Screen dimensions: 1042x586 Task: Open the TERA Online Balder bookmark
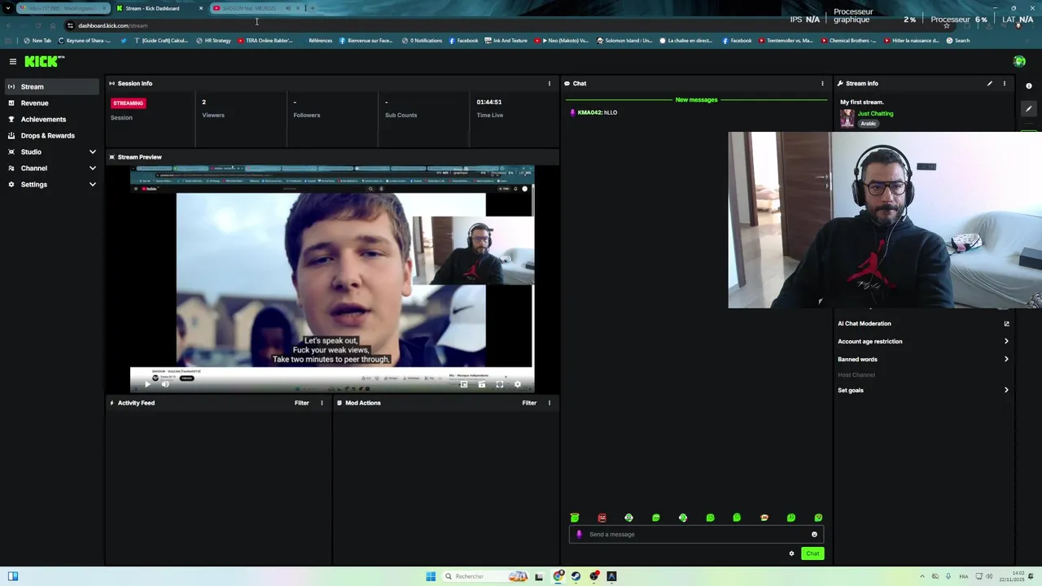[265, 41]
